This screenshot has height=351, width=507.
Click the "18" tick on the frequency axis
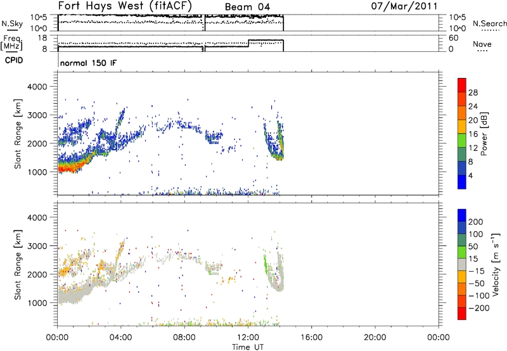42,38
